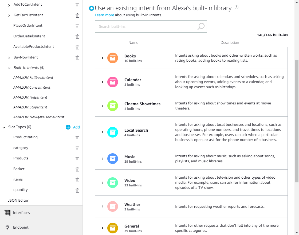Open the JSON Editor
299x235 pixels.
pos(18,200)
